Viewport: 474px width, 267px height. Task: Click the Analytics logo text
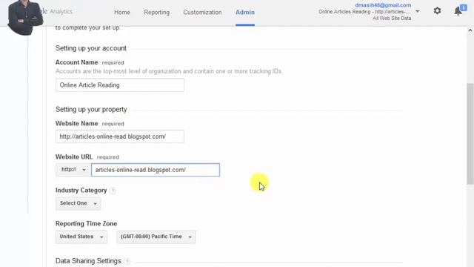61,12
